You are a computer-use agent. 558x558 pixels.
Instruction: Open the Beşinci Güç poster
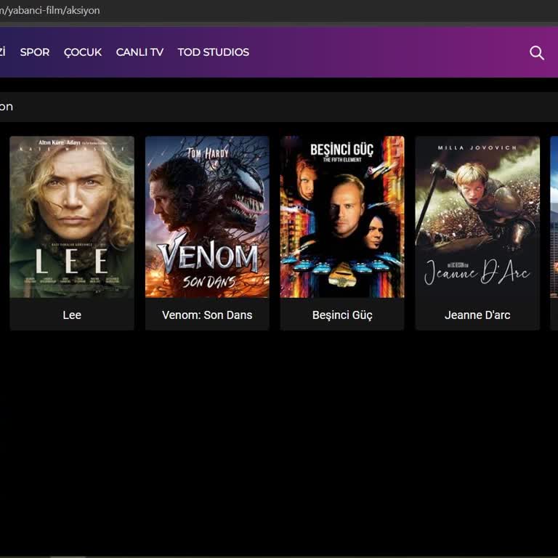pyautogui.click(x=342, y=217)
